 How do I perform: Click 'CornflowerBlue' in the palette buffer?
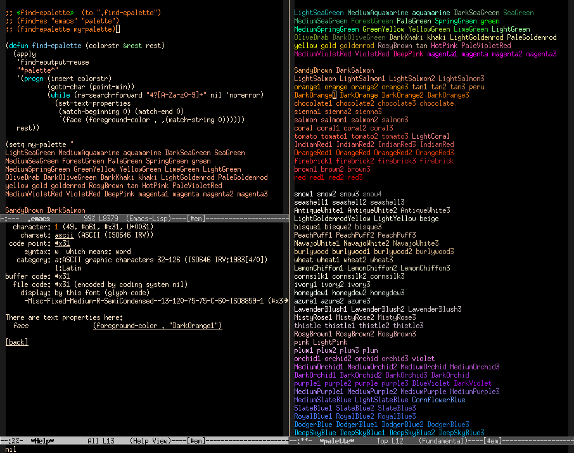click(438, 400)
